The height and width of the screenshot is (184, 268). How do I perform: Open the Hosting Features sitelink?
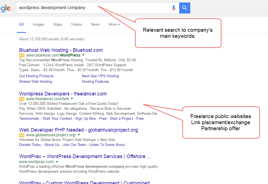[95, 81]
